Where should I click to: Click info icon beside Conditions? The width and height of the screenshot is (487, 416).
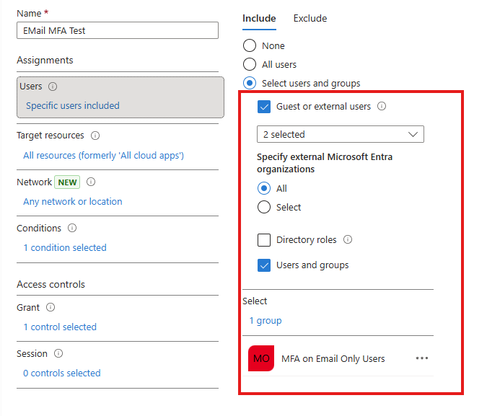click(x=72, y=228)
